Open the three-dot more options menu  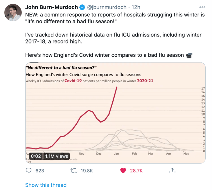coord(202,7)
